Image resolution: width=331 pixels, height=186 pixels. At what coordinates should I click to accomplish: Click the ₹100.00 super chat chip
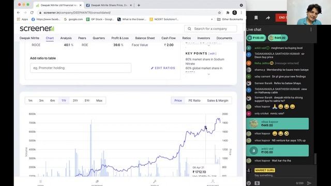tap(257, 38)
